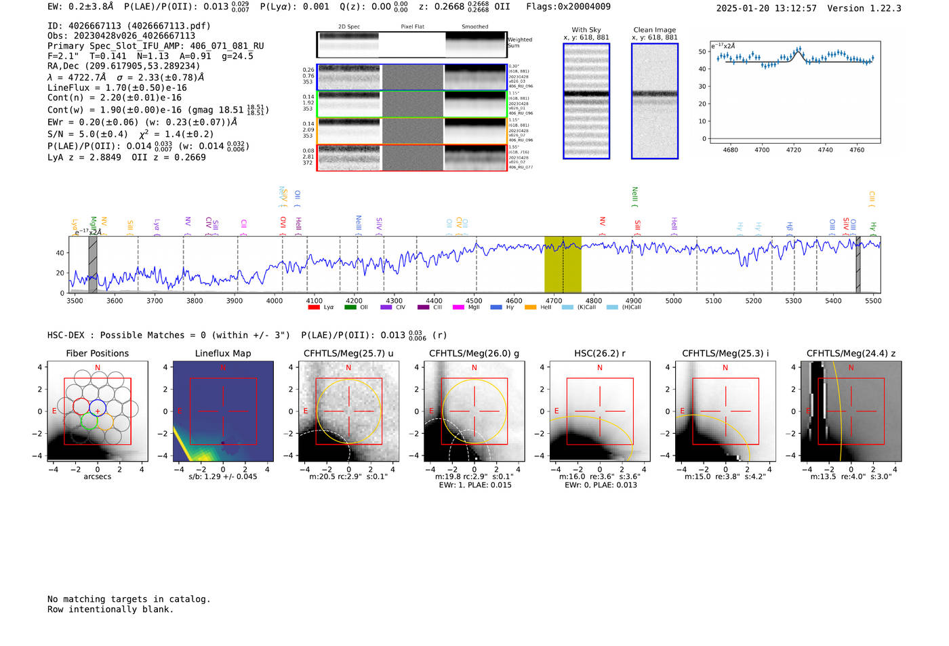This screenshot has width=949, height=646.
Task: Select the blue-bordered fiber spectrum row
Action: point(411,77)
